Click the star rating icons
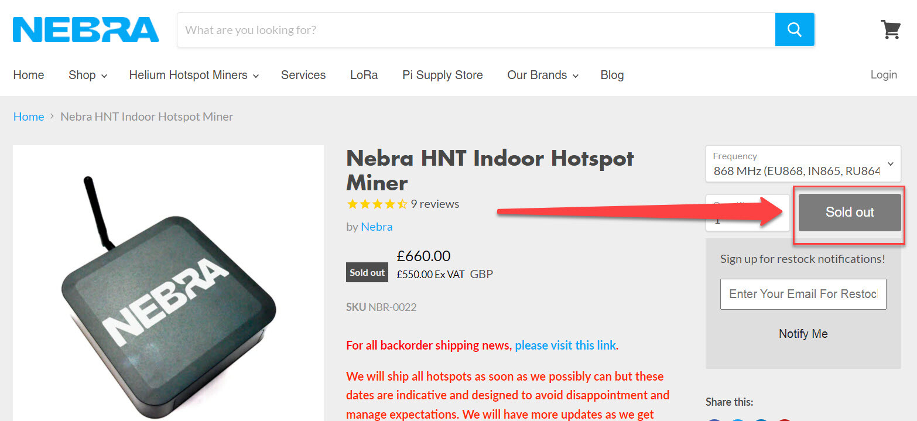The height and width of the screenshot is (421, 917). (377, 204)
